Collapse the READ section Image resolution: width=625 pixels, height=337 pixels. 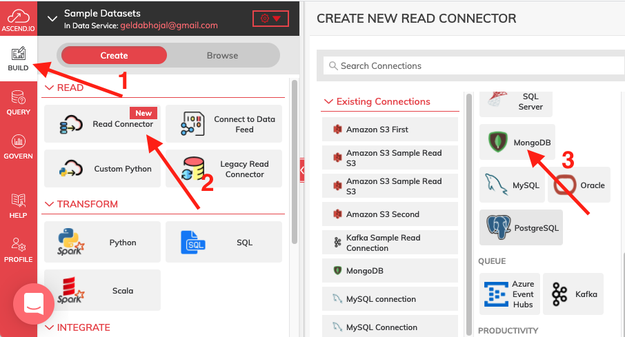[49, 88]
